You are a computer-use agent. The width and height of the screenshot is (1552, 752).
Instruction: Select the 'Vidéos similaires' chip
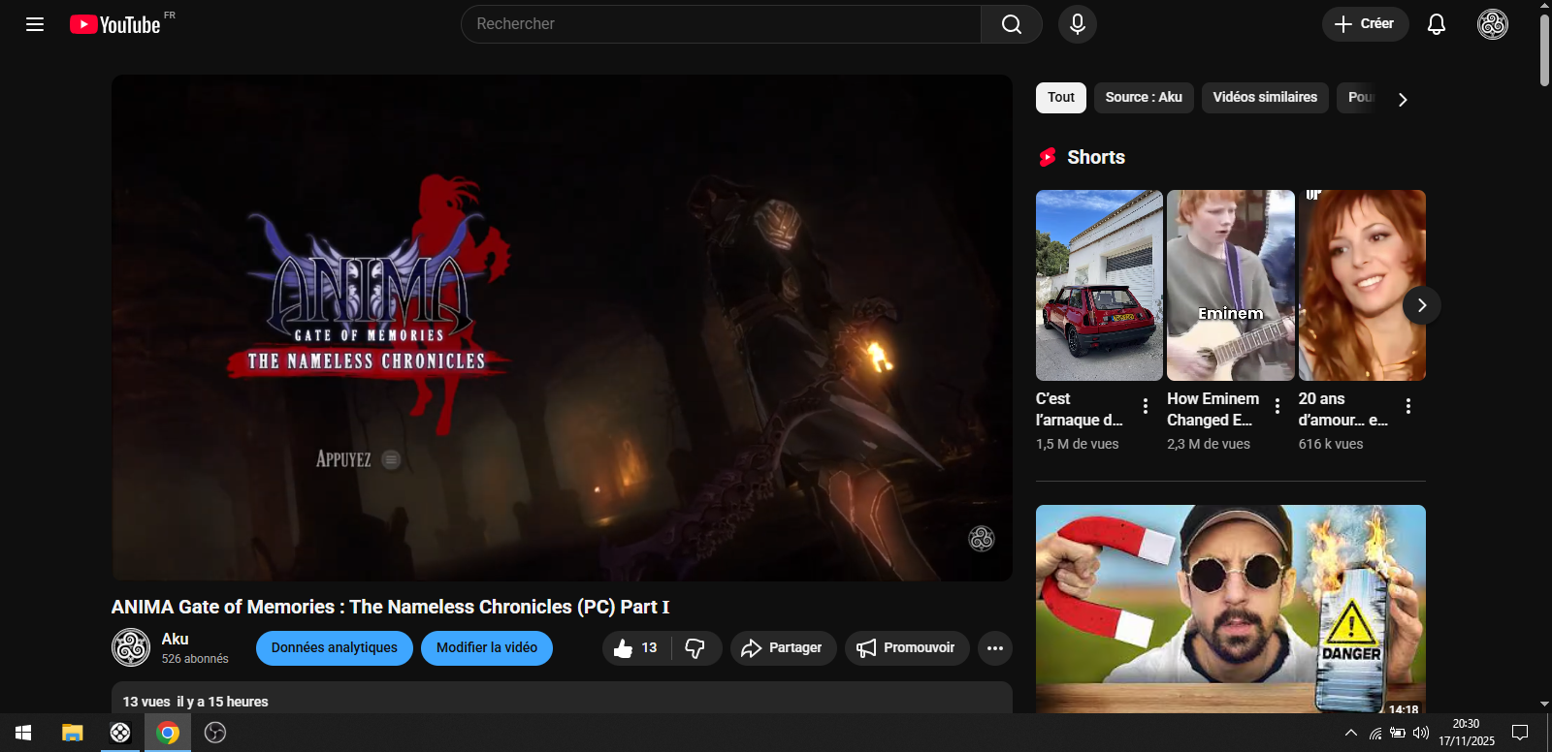pyautogui.click(x=1264, y=98)
